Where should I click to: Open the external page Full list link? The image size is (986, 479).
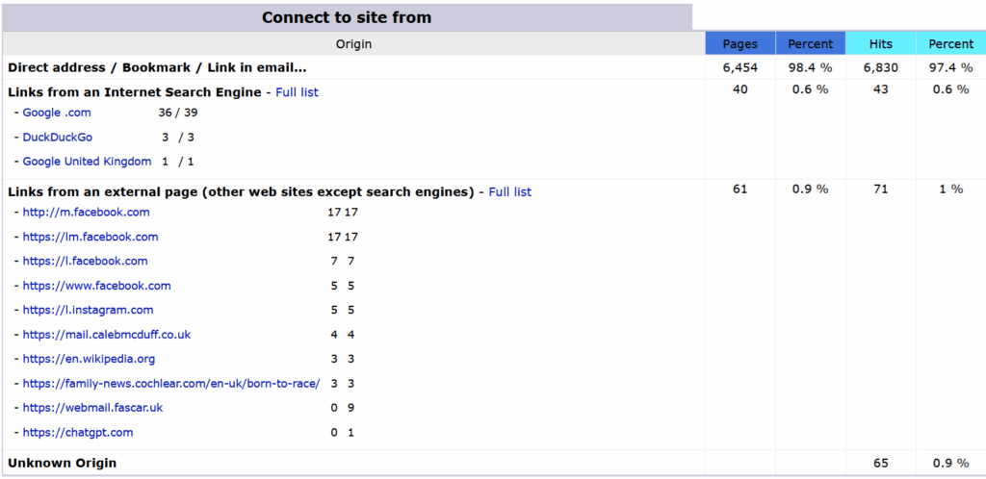pos(509,192)
